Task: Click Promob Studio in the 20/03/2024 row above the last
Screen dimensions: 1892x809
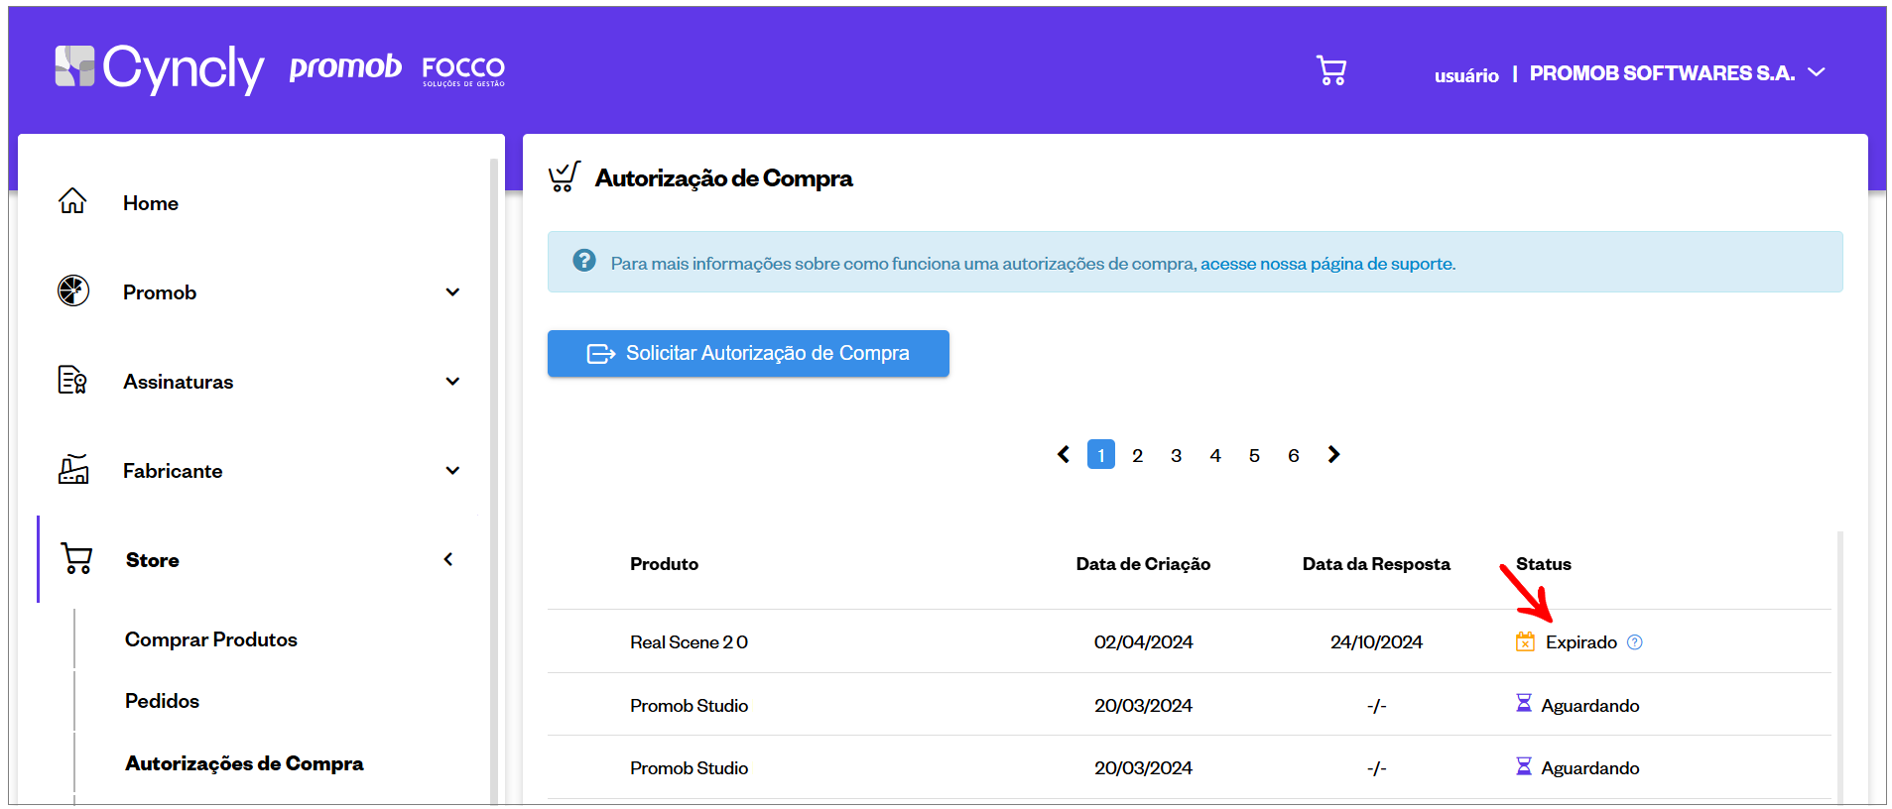Action: coord(690,706)
